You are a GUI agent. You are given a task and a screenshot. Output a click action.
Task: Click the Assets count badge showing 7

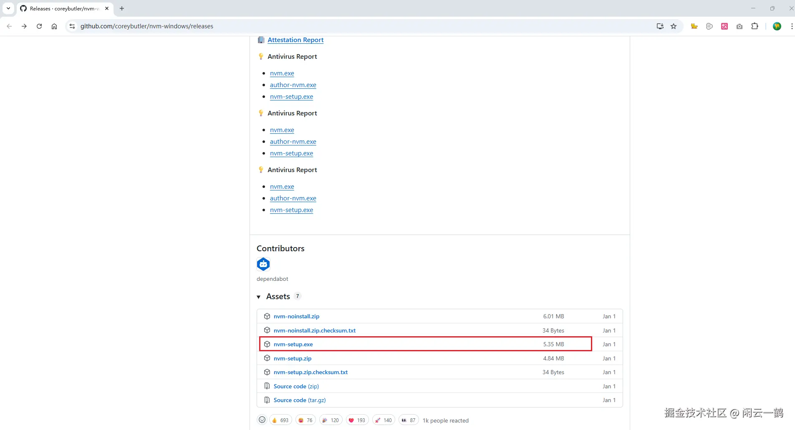pyautogui.click(x=298, y=296)
